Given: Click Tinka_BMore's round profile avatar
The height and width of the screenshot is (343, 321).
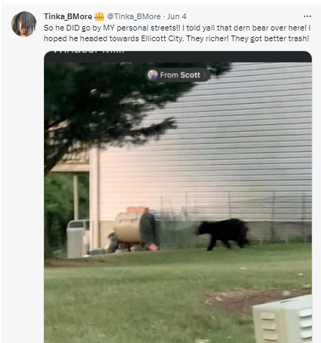Looking at the screenshot, I should coord(24,24).
